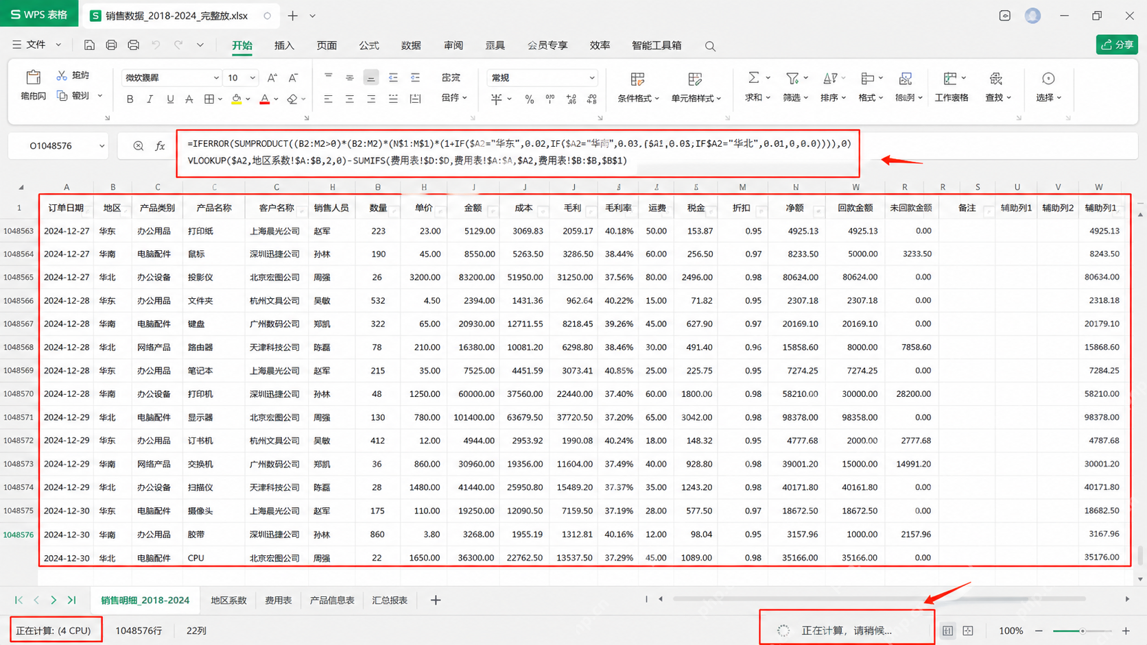Click zoom slider handle

tap(1083, 631)
